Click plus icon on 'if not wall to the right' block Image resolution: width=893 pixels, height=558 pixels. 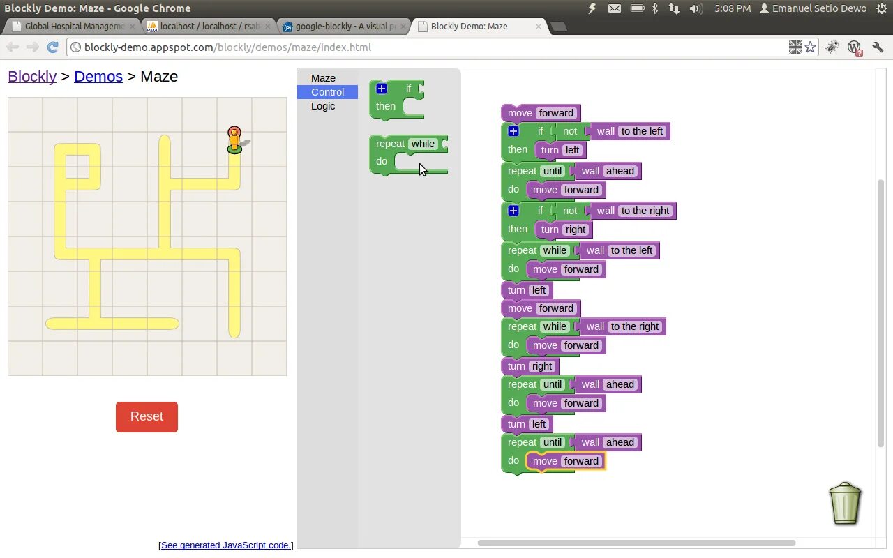513,211
